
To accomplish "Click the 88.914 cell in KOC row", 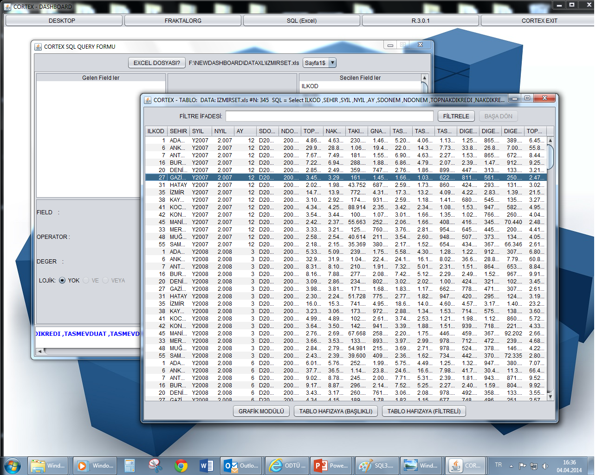I will click(x=357, y=207).
